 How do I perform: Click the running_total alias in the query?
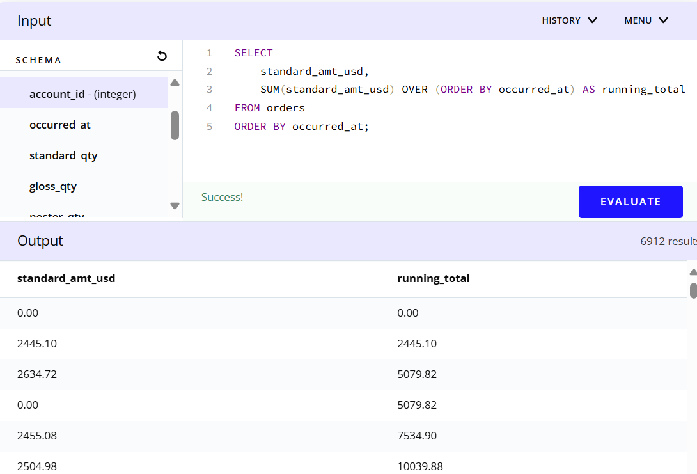[643, 90]
